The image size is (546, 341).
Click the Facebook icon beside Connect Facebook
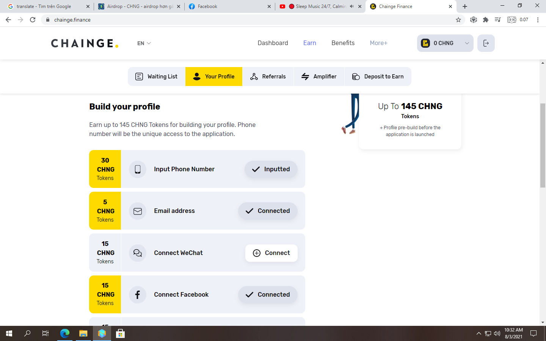point(138,294)
